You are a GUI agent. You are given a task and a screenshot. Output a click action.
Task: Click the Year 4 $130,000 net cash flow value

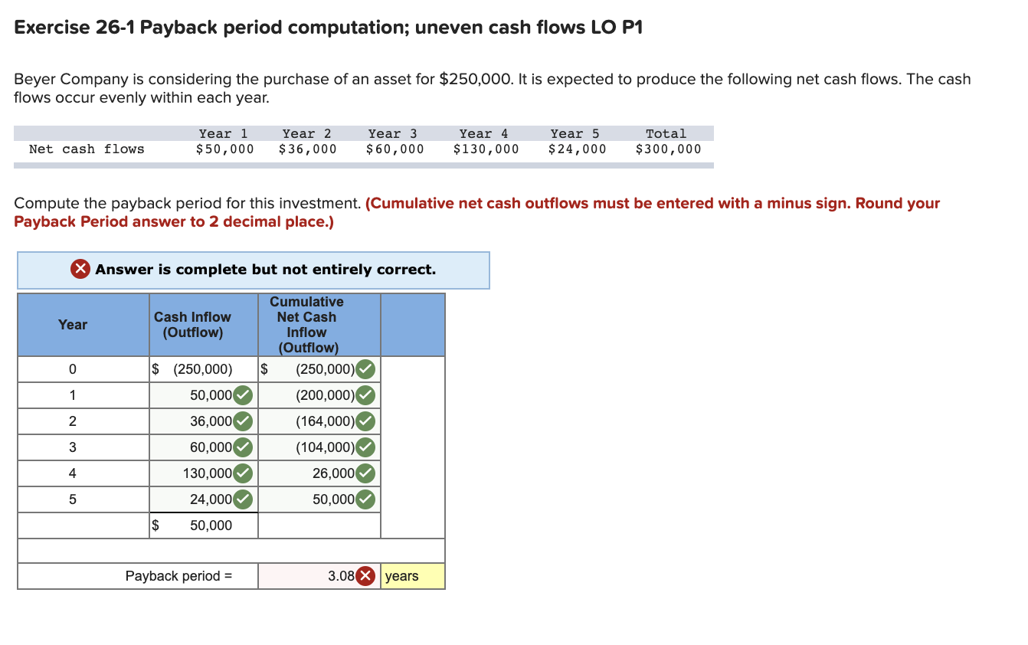click(x=486, y=149)
